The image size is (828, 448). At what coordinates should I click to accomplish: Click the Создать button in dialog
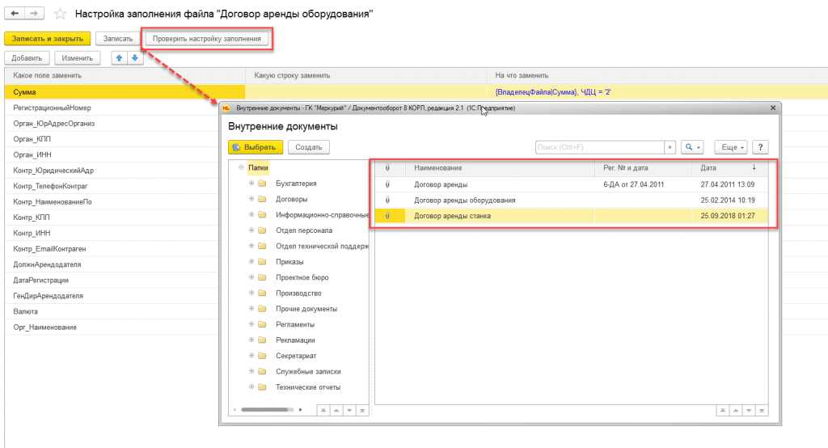308,147
